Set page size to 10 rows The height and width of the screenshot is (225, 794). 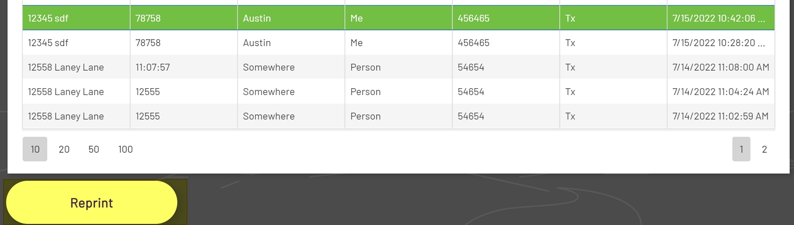tap(35, 149)
